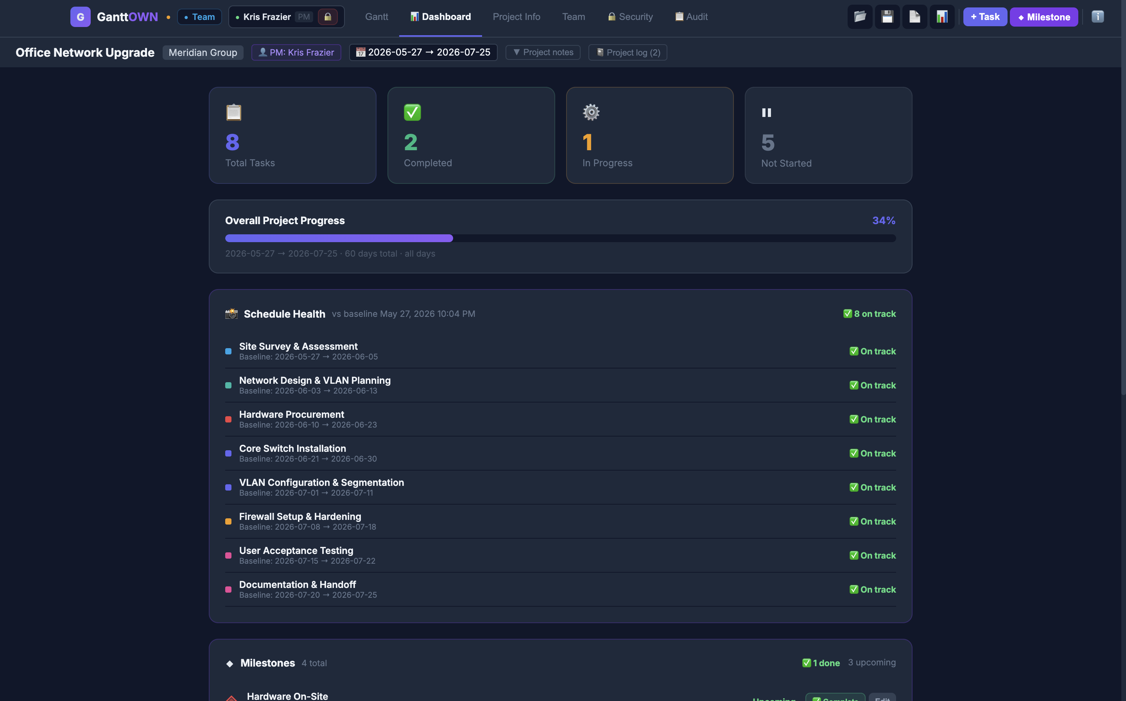Click the Firewall Setup & Hardening task name
The image size is (1126, 701).
[300, 516]
